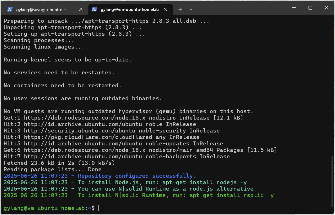Expand the new-tab profile dropdown chevron
Image resolution: width=335 pixels, height=215 pixels.
[x=191, y=9]
